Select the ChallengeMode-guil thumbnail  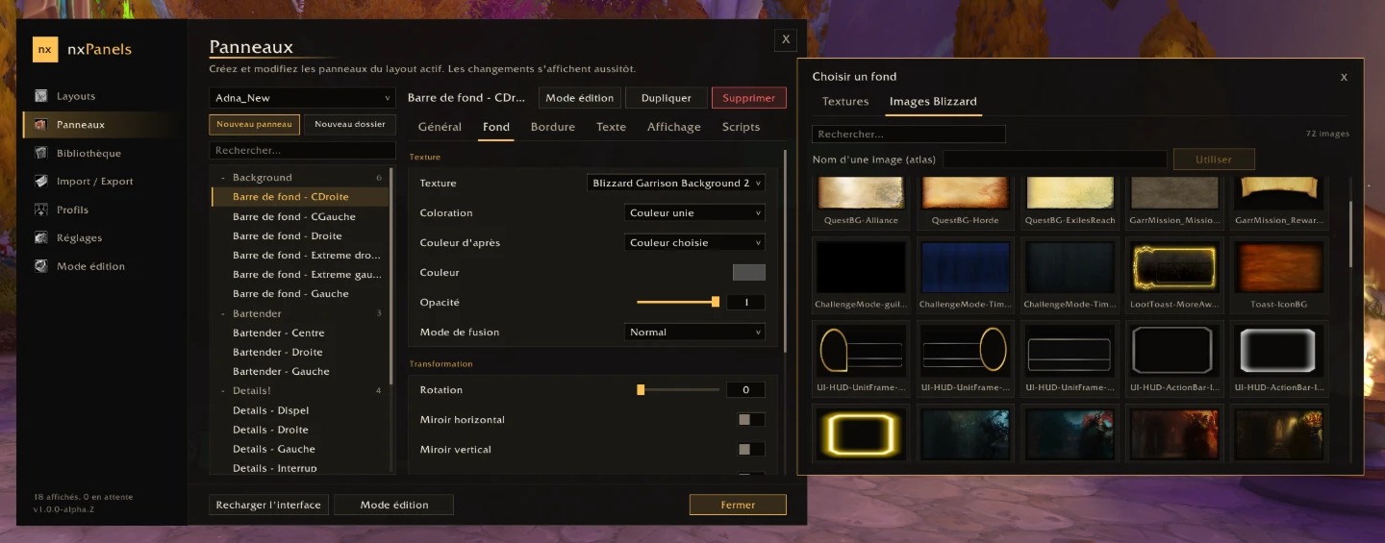coord(861,274)
